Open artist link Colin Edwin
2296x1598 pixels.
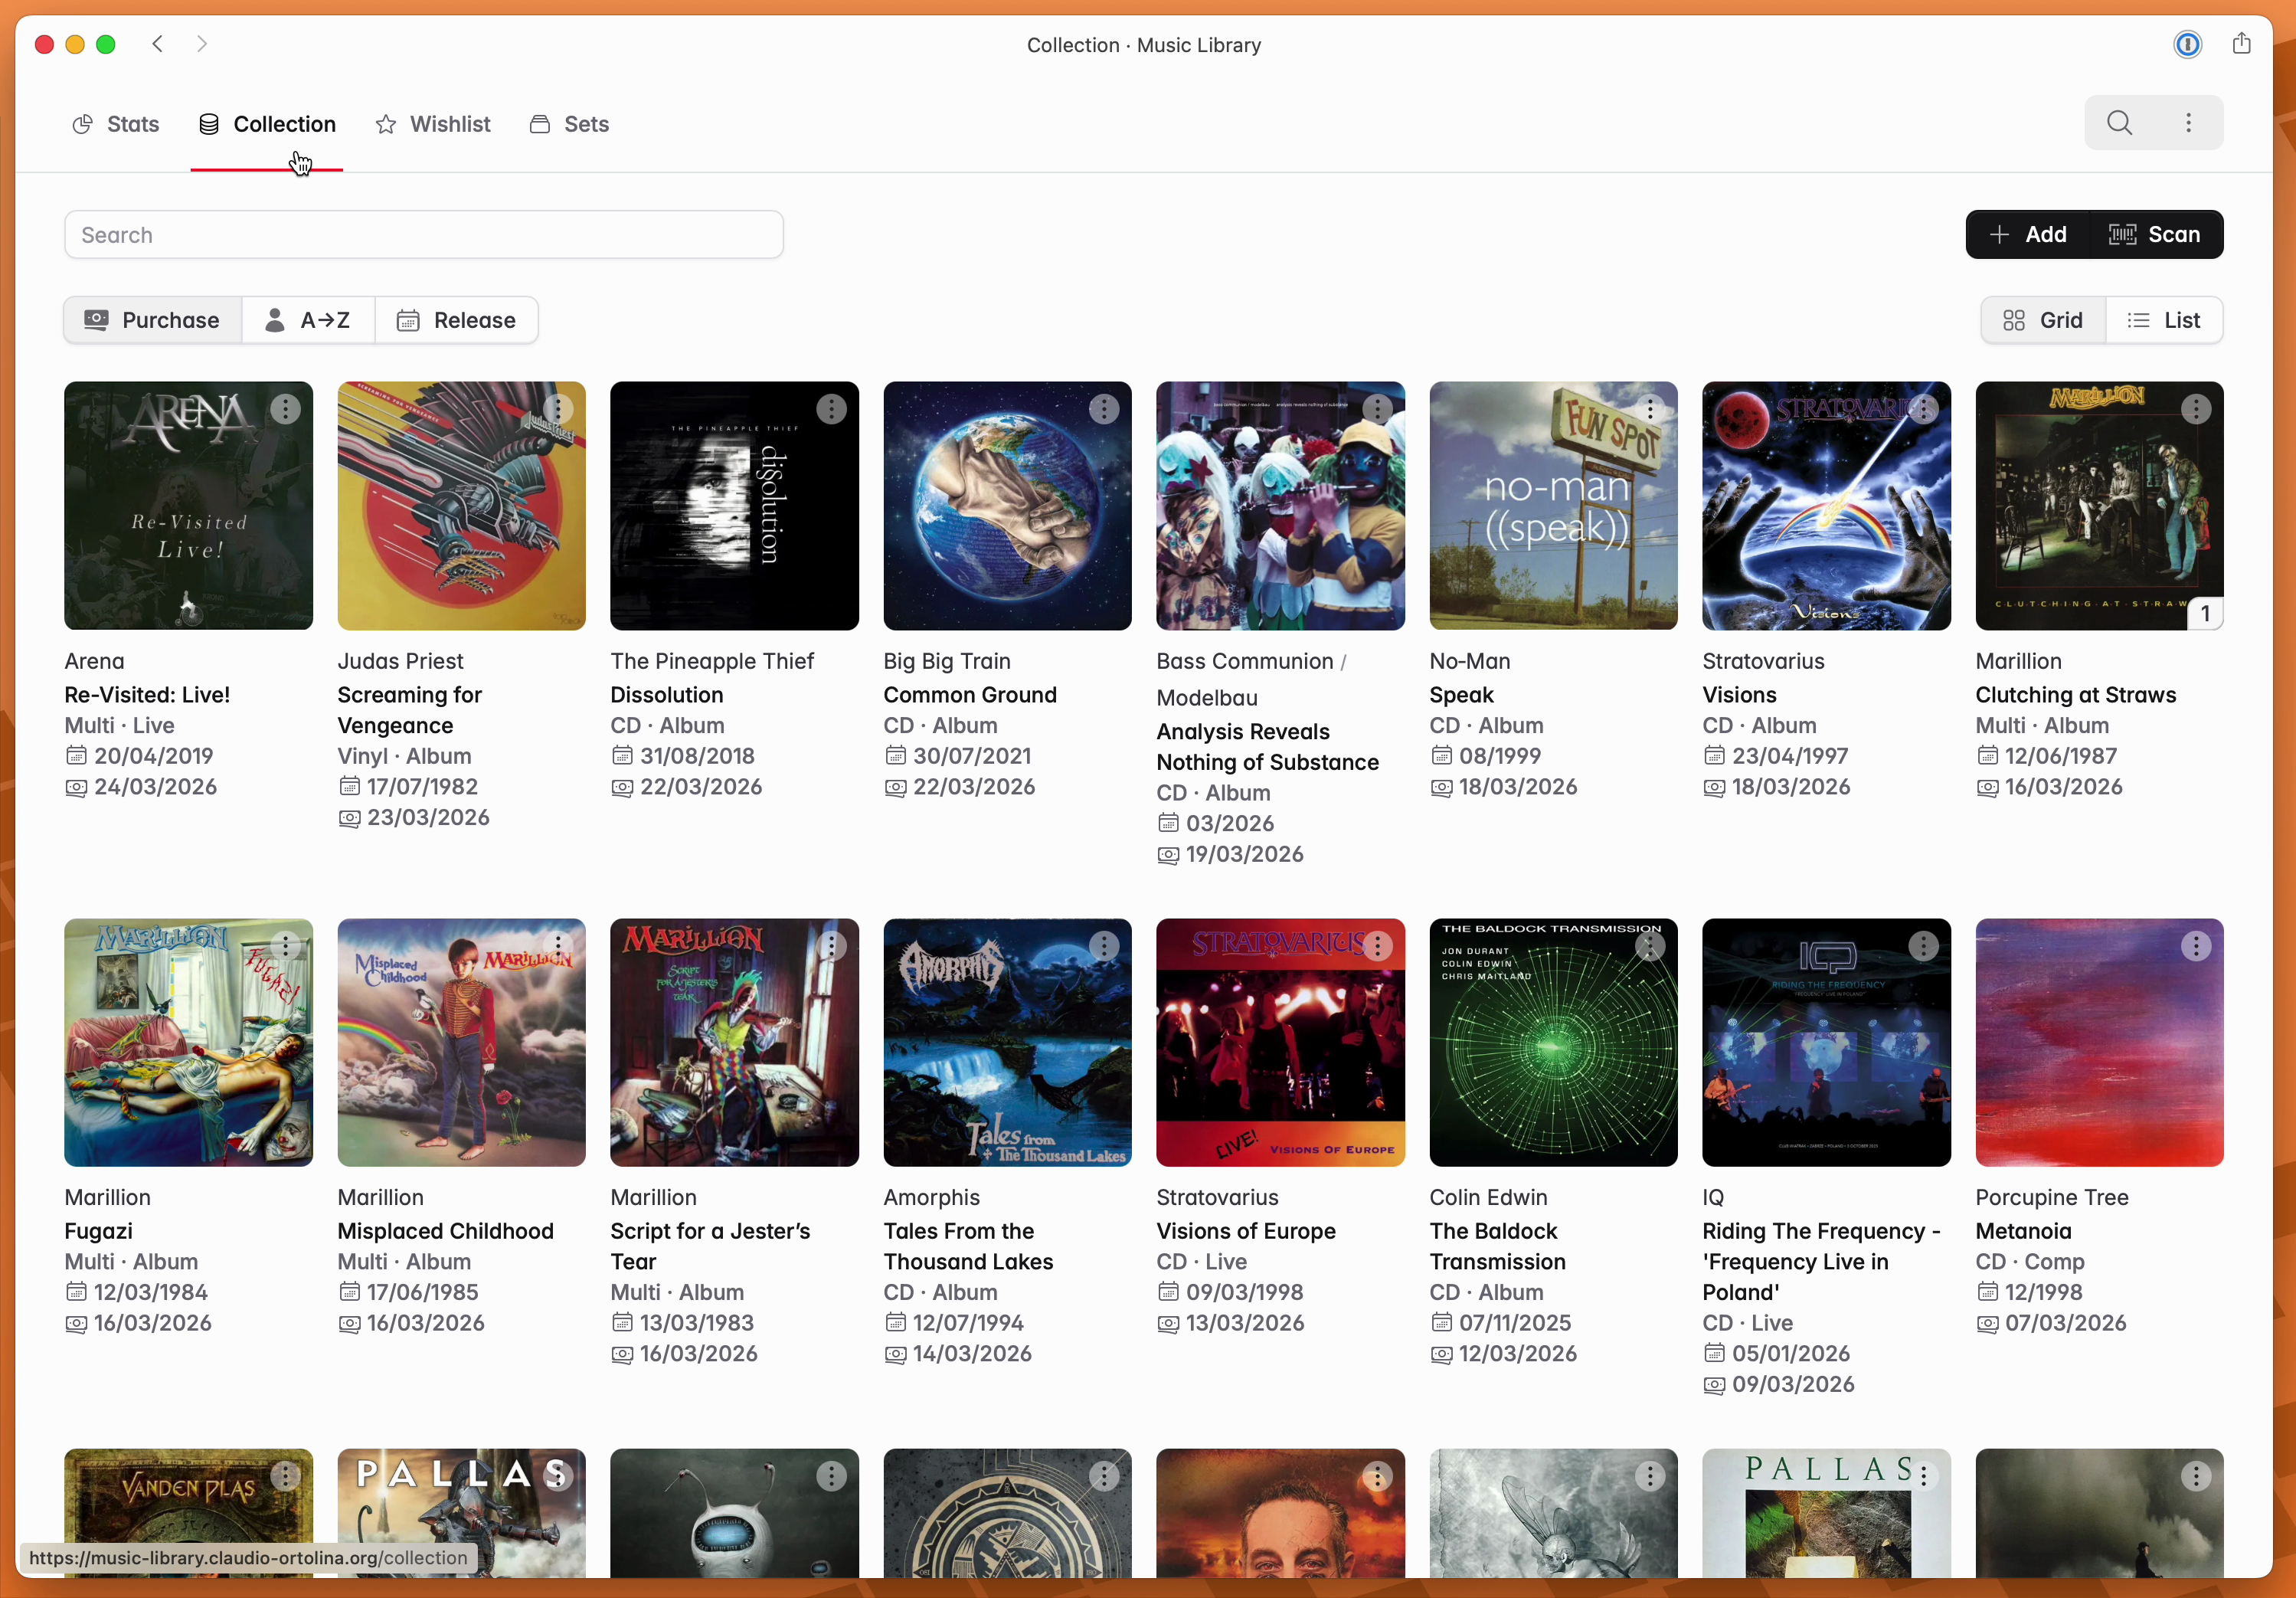click(x=1488, y=1197)
